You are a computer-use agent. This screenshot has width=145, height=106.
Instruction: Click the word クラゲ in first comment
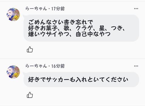[x=84, y=28]
